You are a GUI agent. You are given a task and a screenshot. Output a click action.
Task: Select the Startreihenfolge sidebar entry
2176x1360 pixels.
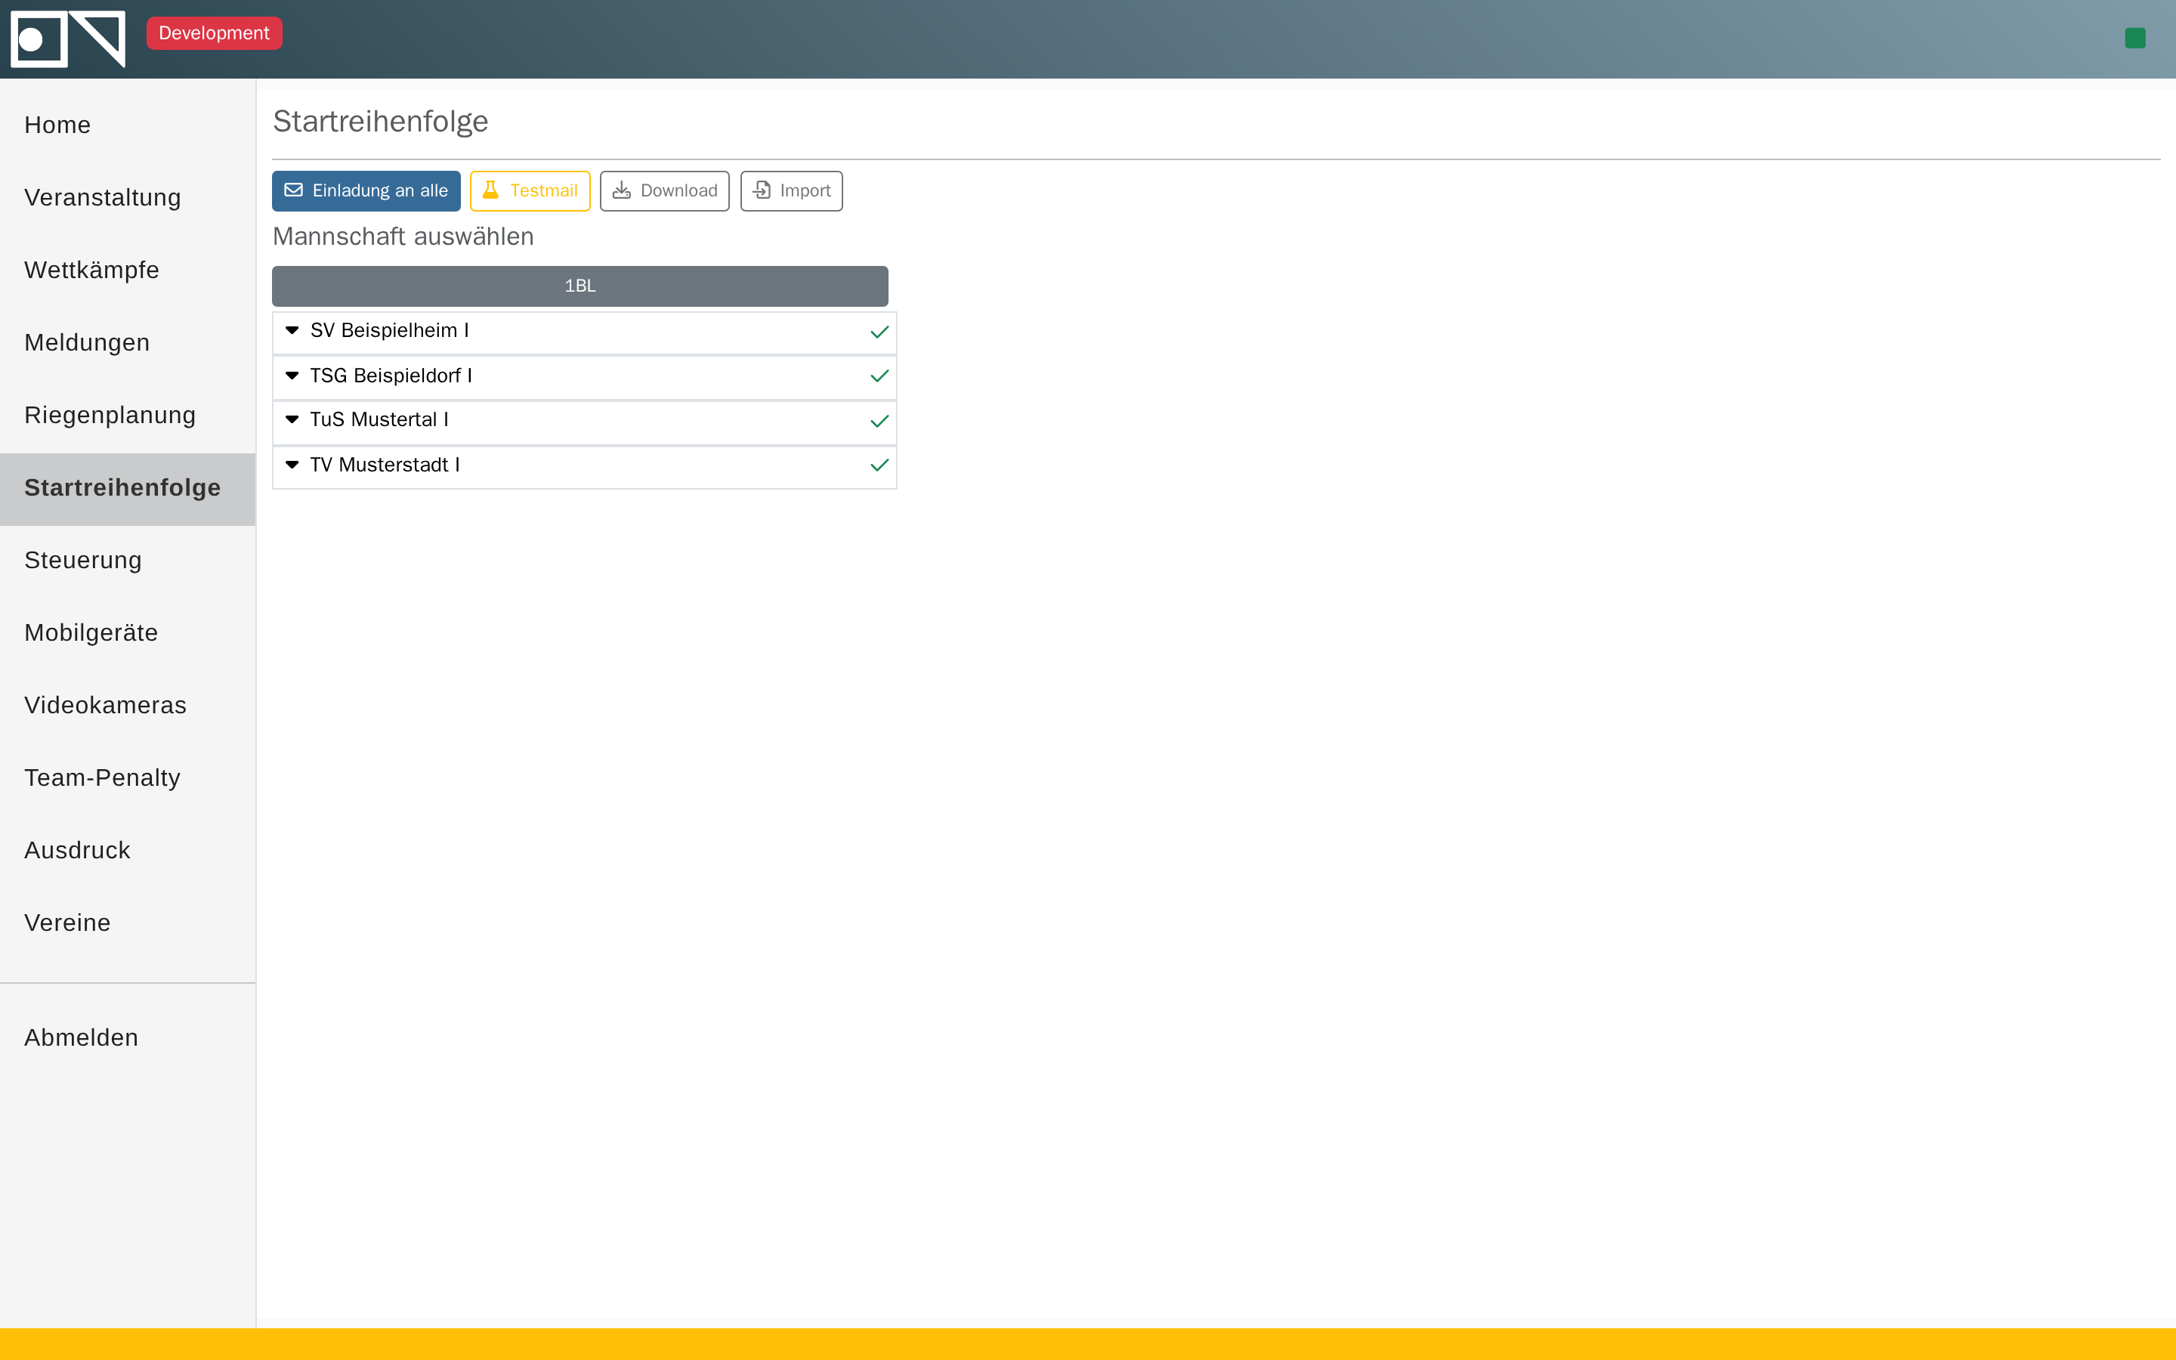[x=128, y=488]
